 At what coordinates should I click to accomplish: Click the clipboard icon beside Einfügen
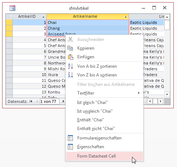click(70, 57)
